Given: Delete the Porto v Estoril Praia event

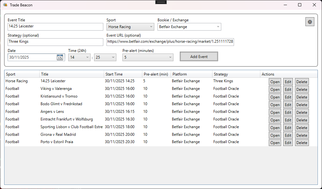Looking at the screenshot, I should [302, 143].
